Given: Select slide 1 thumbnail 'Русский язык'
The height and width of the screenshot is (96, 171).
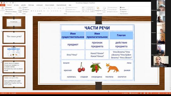Looking at the screenshot, I should pyautogui.click(x=14, y=23).
